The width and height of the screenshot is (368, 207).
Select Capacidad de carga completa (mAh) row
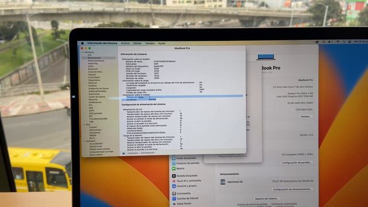(x=165, y=90)
